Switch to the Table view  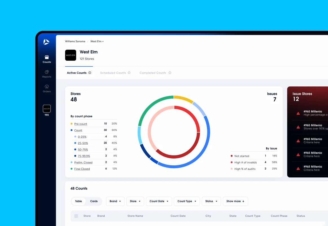pos(78,201)
